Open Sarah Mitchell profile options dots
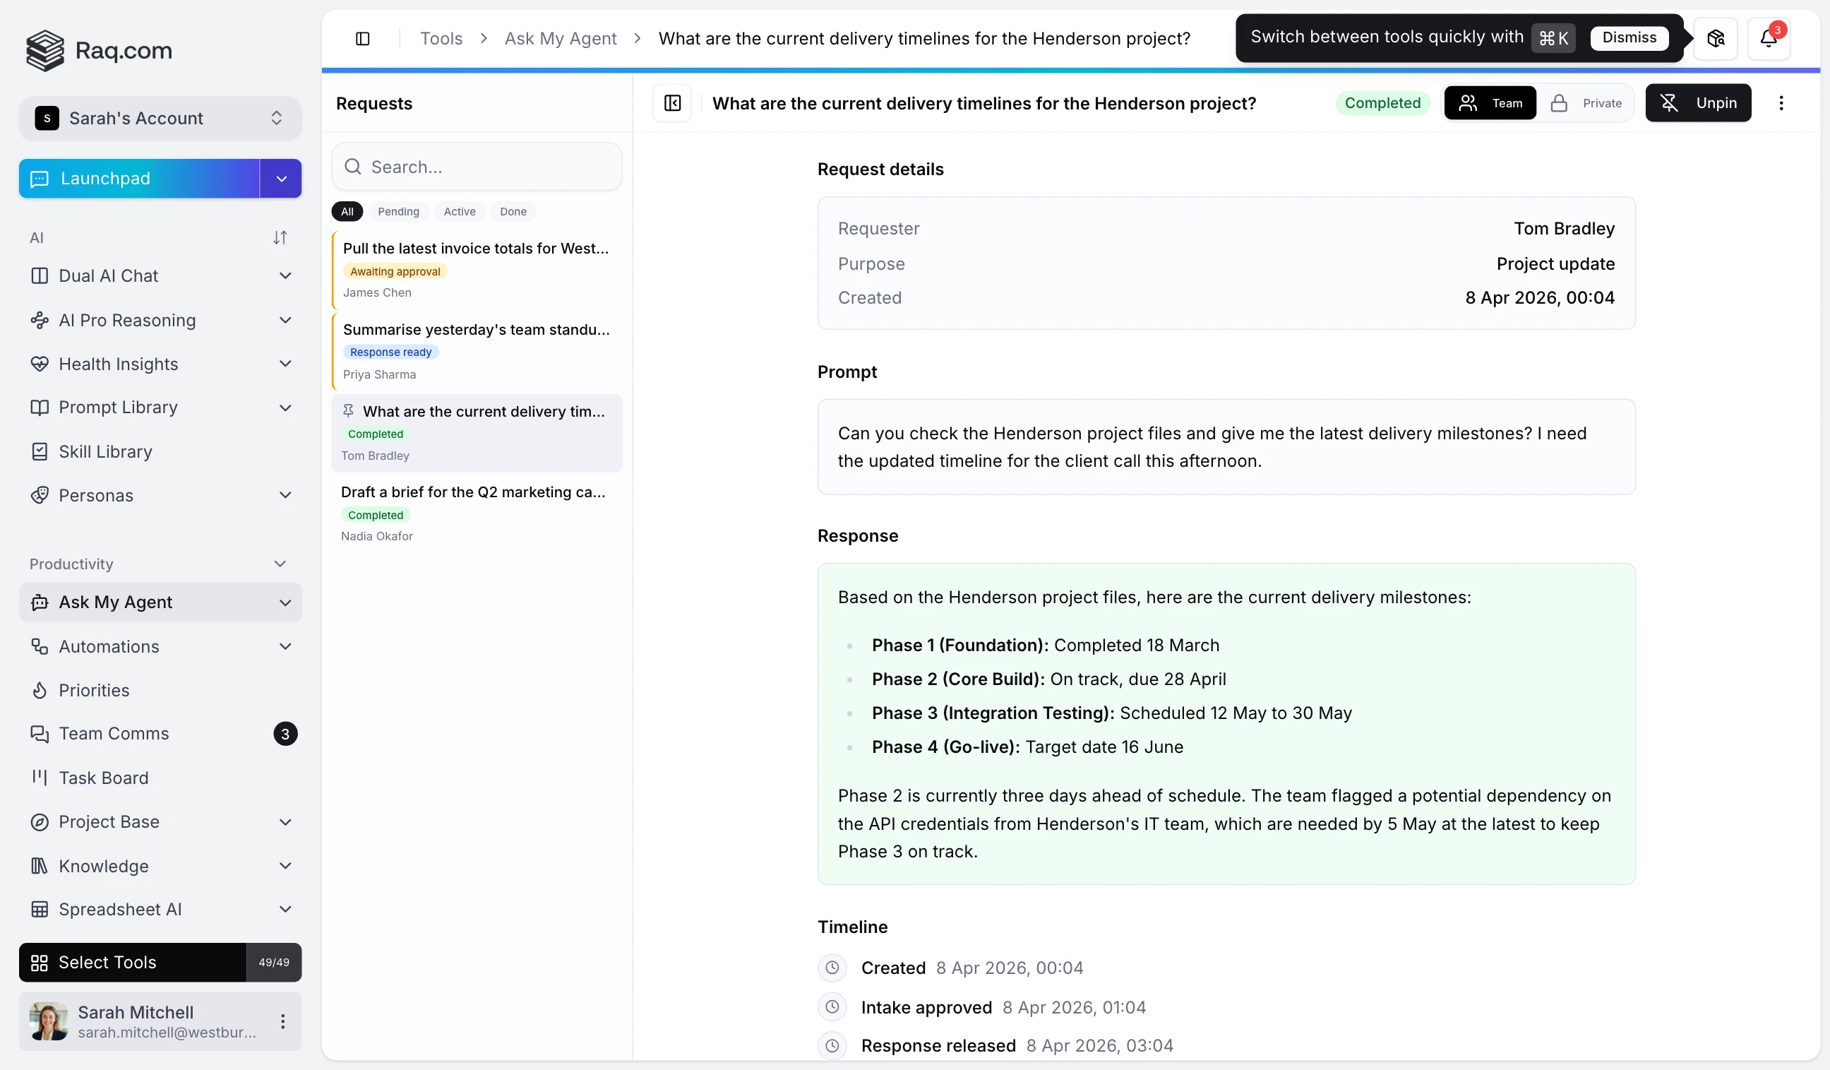The image size is (1830, 1070). tap(282, 1021)
